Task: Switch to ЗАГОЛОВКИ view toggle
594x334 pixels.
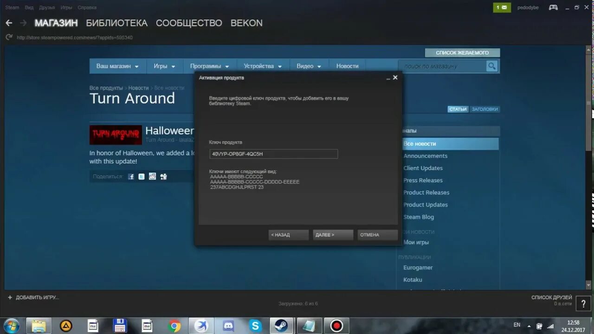Action: [484, 109]
